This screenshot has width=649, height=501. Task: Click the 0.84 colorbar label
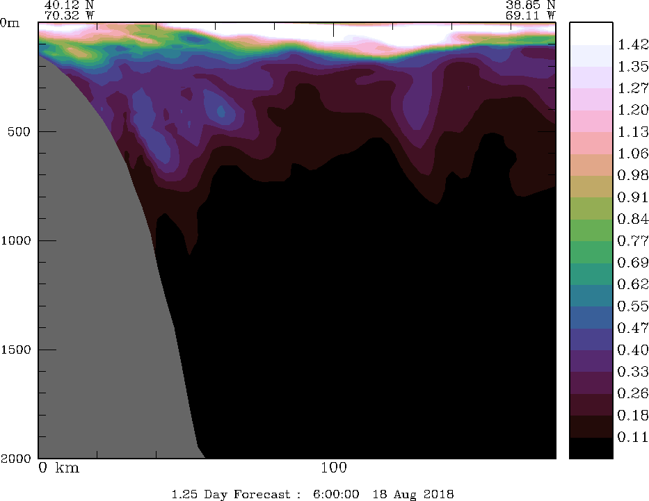coord(633,219)
